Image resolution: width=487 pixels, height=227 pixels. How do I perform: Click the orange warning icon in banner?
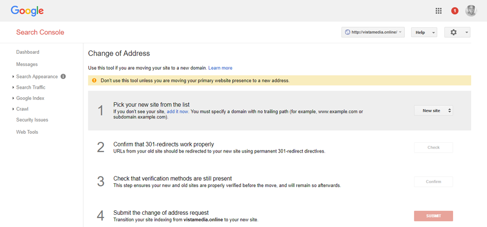pos(94,81)
